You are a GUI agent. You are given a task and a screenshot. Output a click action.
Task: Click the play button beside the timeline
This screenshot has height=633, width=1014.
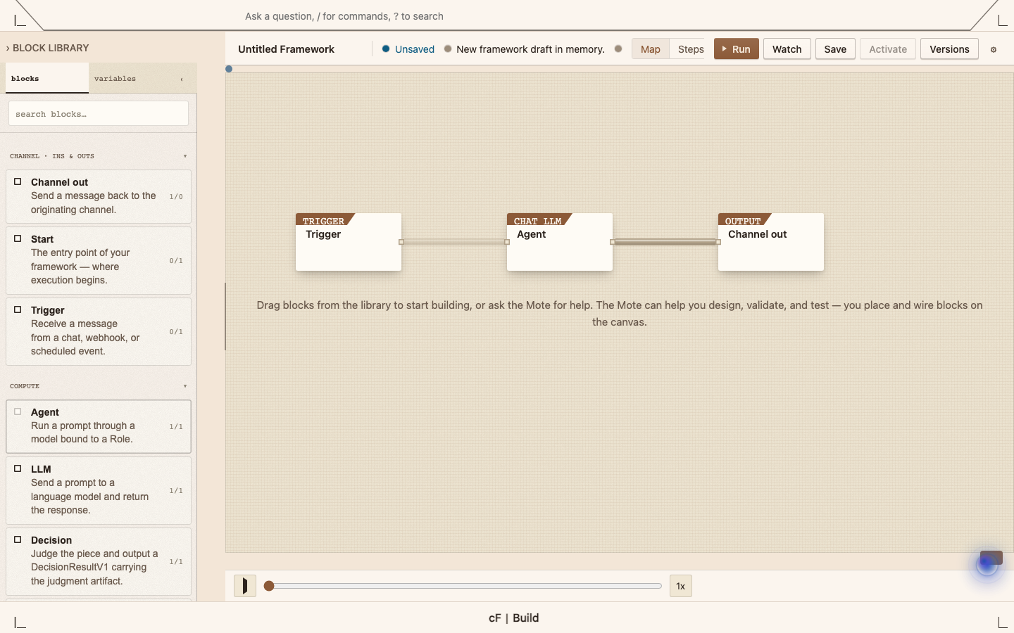point(245,586)
